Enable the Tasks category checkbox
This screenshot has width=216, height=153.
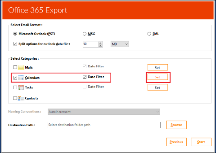tap(15, 87)
